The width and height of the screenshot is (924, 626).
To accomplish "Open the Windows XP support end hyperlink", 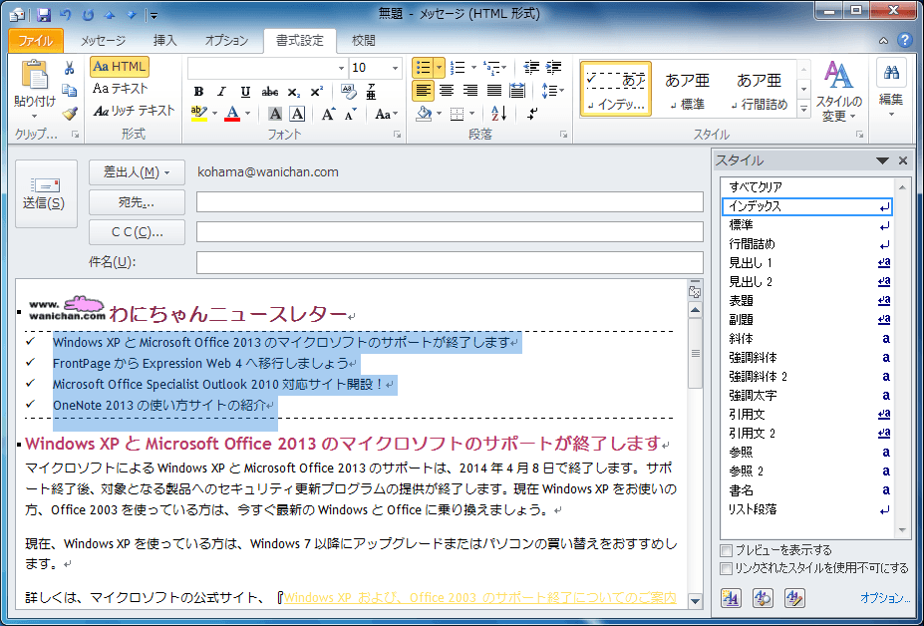I will 480,597.
